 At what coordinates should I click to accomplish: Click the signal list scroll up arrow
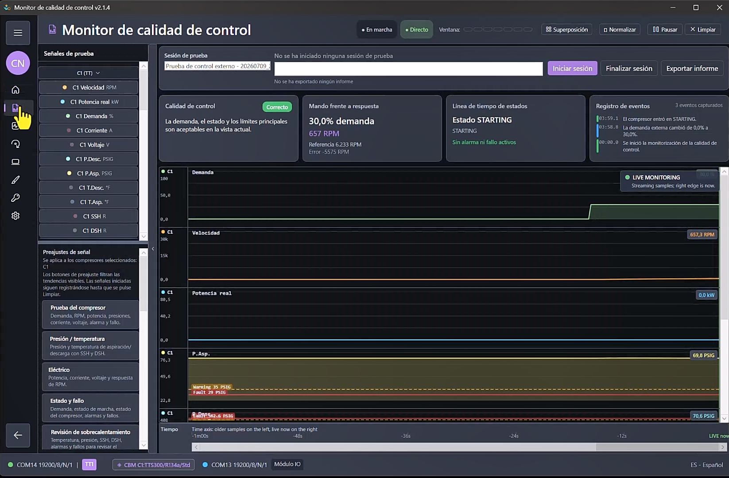tap(143, 66)
